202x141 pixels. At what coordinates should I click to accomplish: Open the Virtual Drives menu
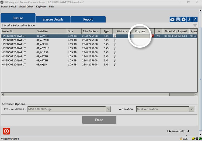point(26,6)
